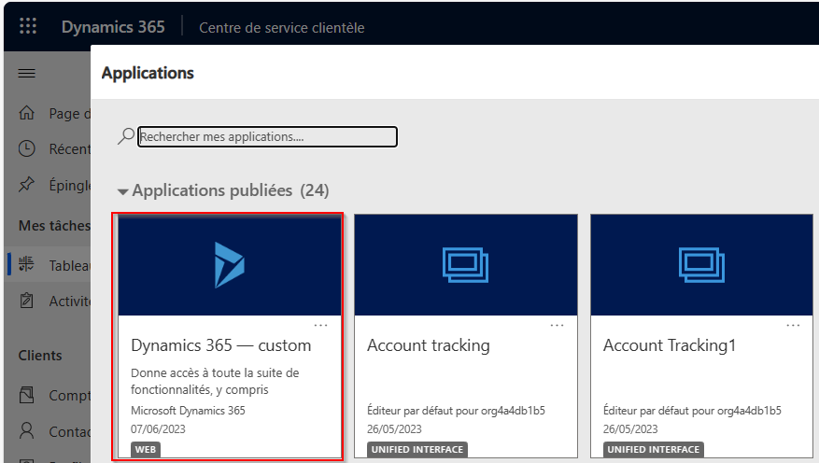Open the Récents clock icon
819x463 pixels.
pos(27,148)
